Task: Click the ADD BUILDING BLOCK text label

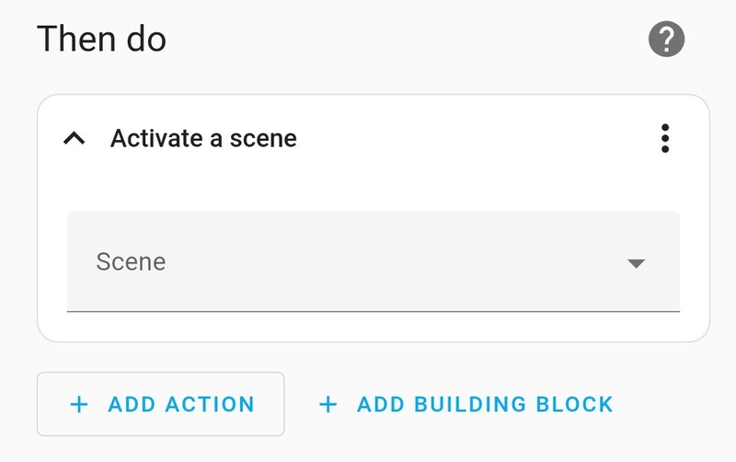Action: (x=485, y=404)
